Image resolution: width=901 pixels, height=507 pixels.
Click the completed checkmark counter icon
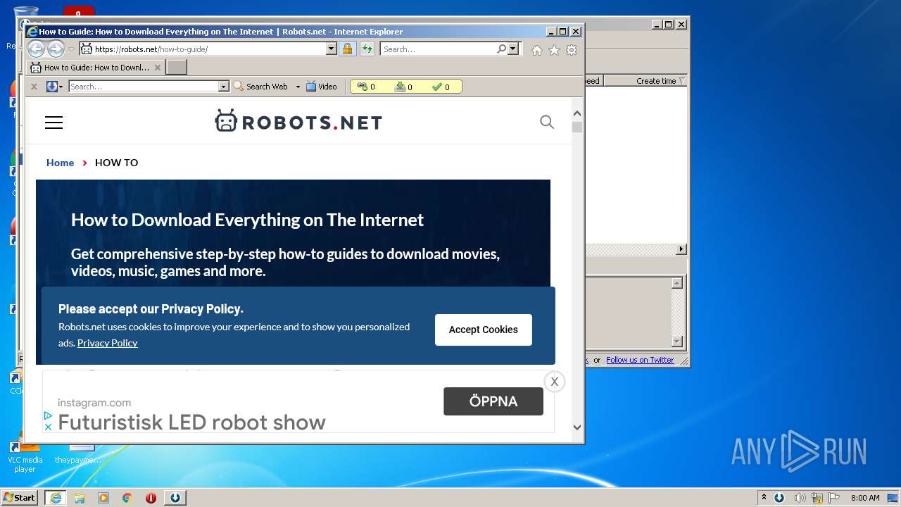437,87
